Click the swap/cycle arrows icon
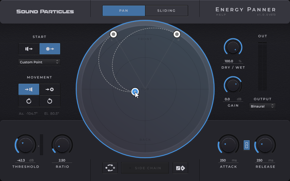 click(x=110, y=168)
